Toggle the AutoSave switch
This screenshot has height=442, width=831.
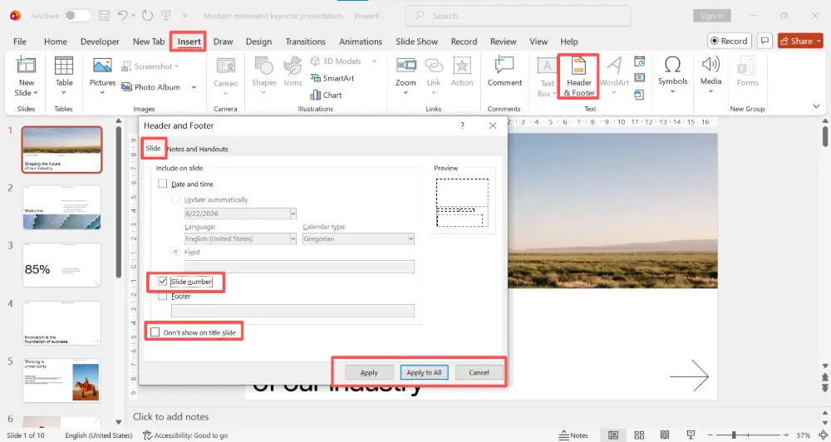pyautogui.click(x=77, y=15)
